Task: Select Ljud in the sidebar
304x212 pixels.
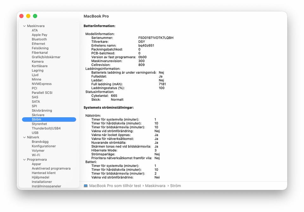Action: (x=35, y=75)
